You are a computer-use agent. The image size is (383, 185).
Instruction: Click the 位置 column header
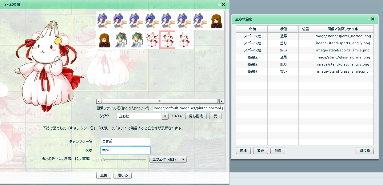coord(305,29)
